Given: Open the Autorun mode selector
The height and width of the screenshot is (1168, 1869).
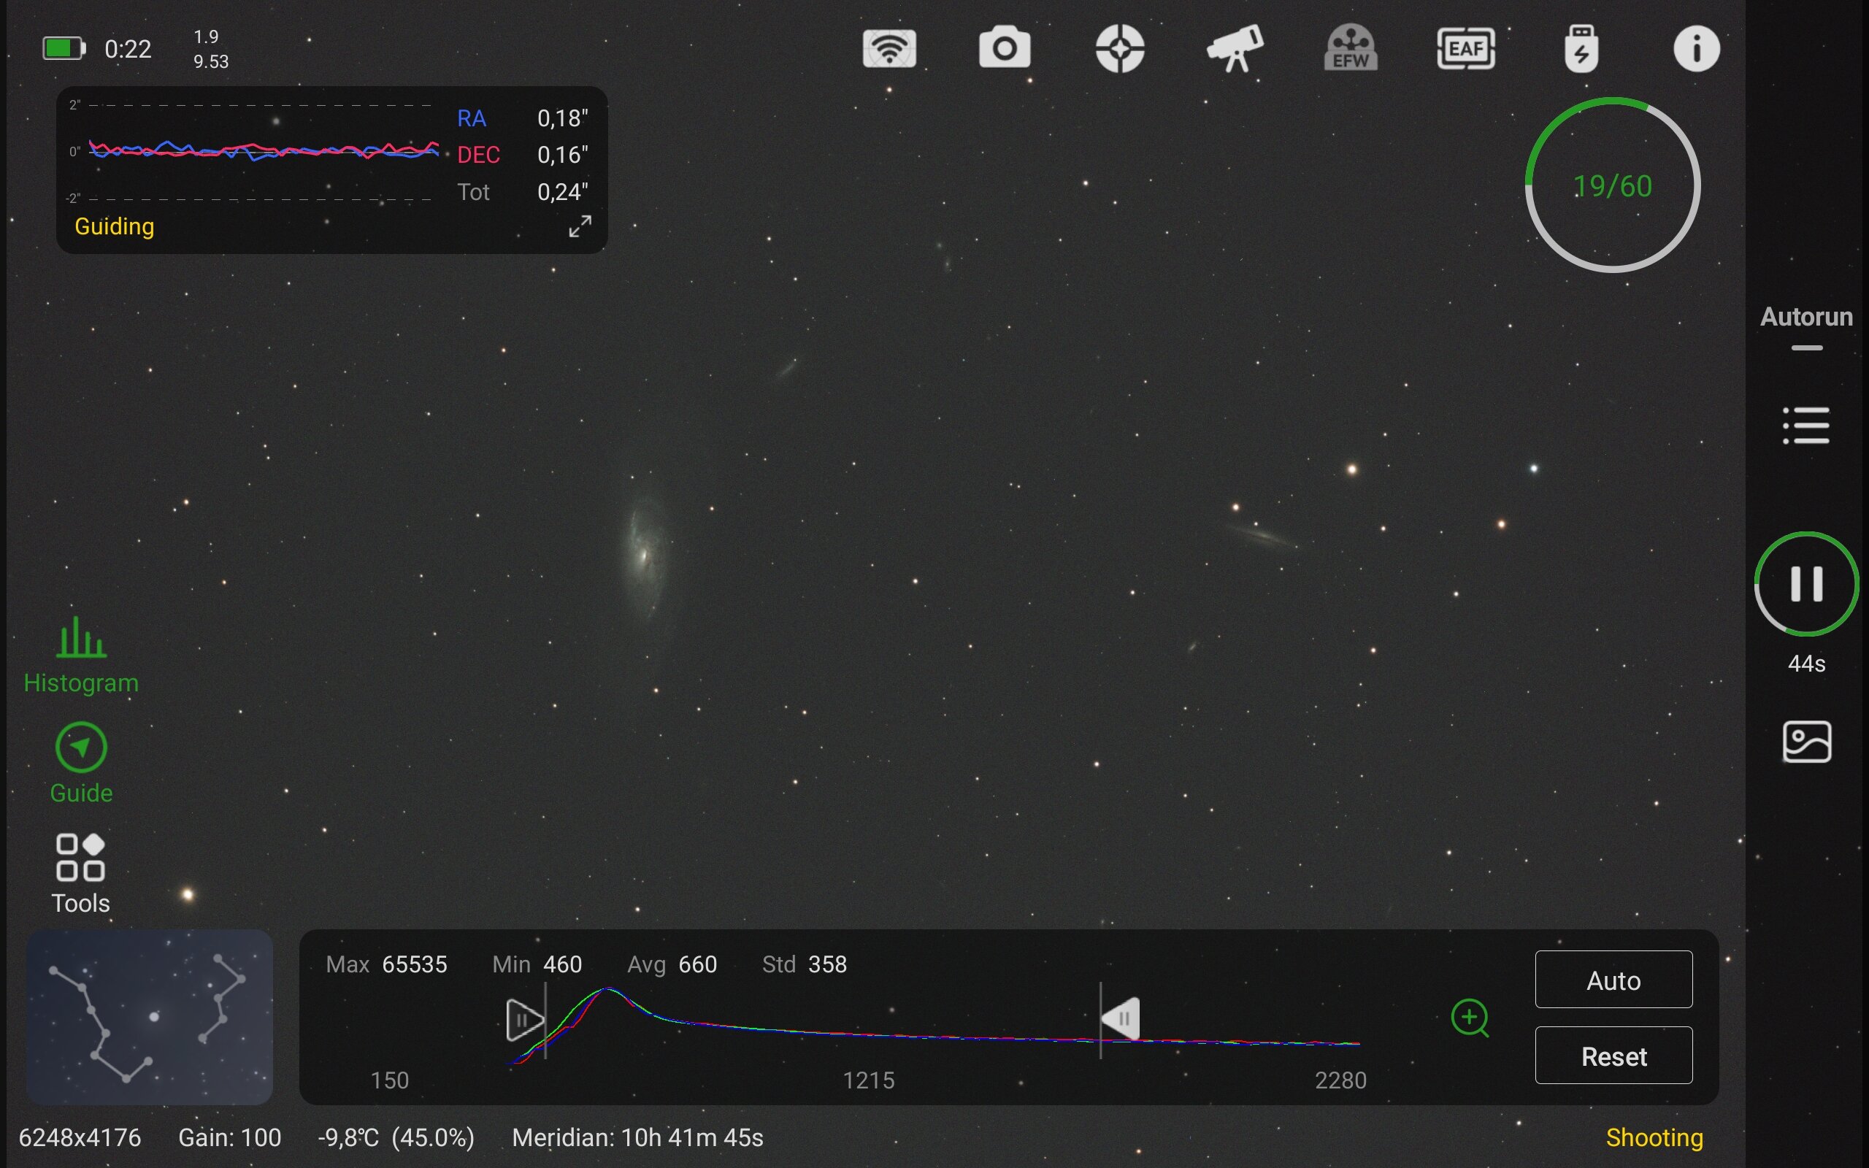Looking at the screenshot, I should point(1805,318).
